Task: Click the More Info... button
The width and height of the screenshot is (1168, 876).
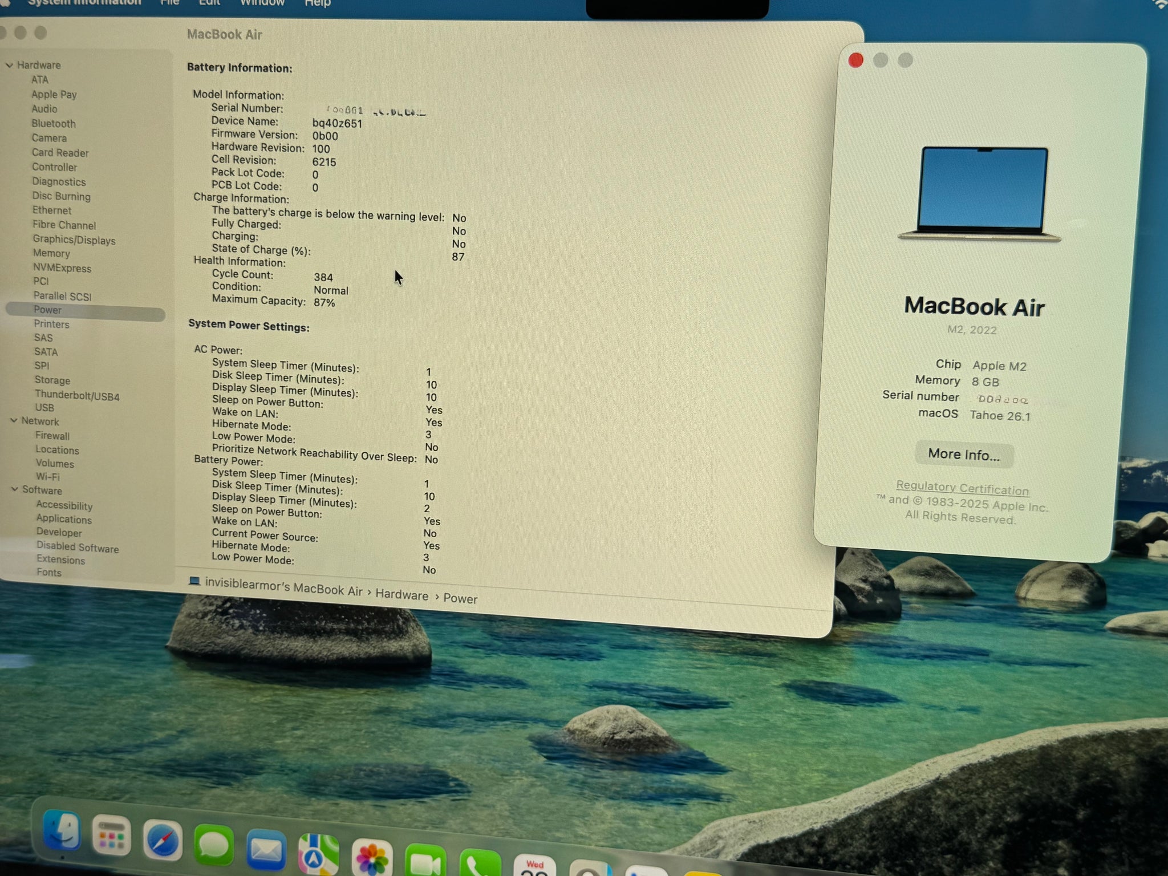Action: pos(963,455)
